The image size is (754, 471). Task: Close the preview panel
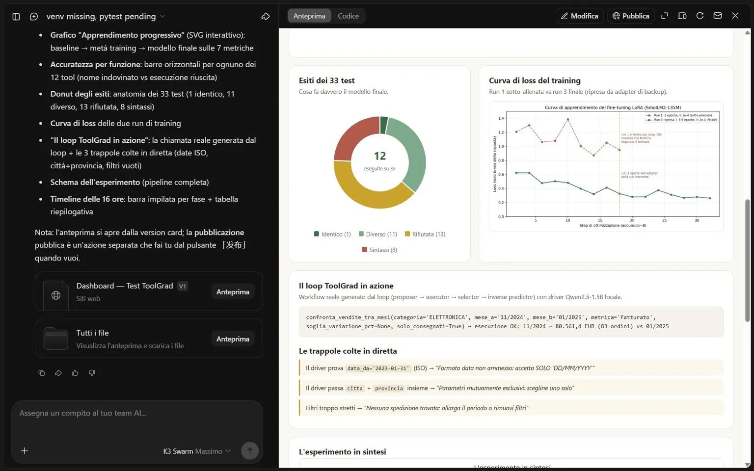coord(735,16)
